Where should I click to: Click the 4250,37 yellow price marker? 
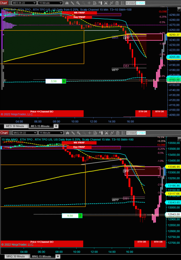pos(174,35)
